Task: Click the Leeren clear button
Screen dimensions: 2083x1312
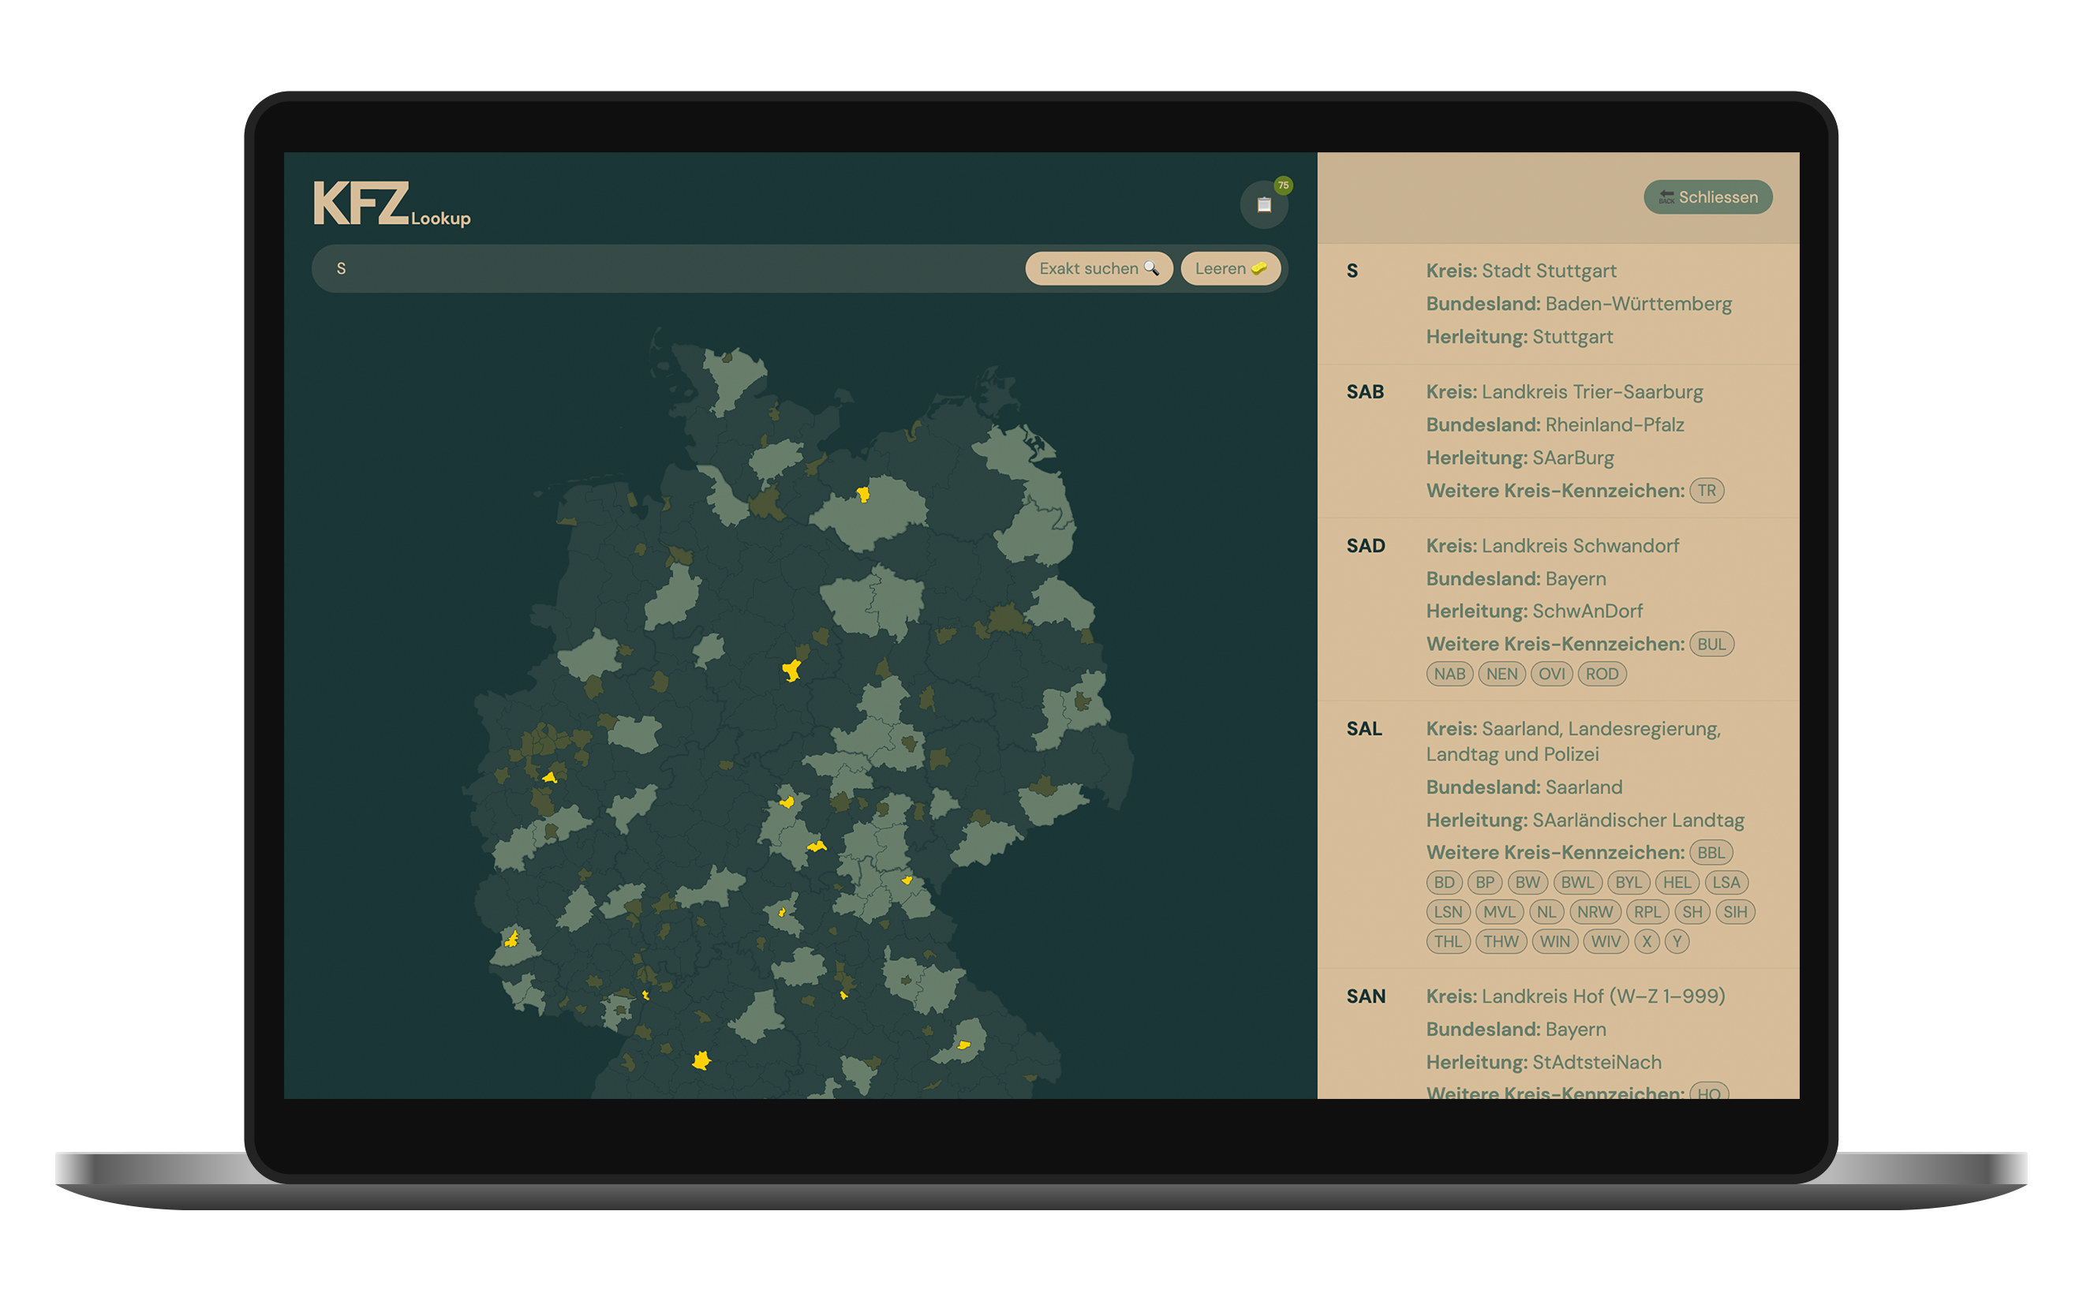Action: [x=1229, y=269]
